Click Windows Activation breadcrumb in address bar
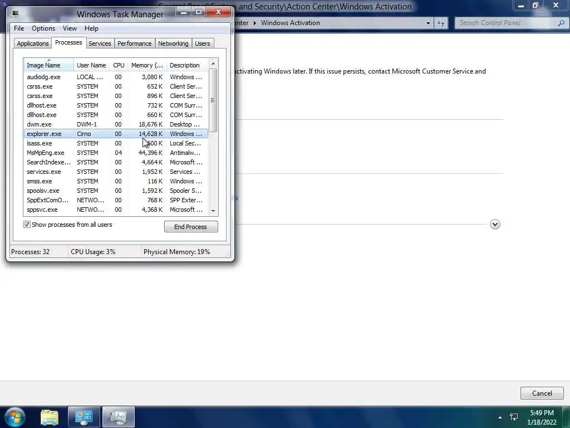This screenshot has height=428, width=570. (290, 23)
